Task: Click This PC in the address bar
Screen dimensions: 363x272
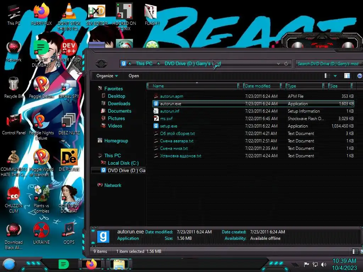Action: click(144, 63)
